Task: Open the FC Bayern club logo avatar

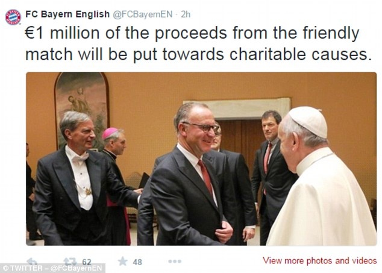Action: click(x=13, y=17)
